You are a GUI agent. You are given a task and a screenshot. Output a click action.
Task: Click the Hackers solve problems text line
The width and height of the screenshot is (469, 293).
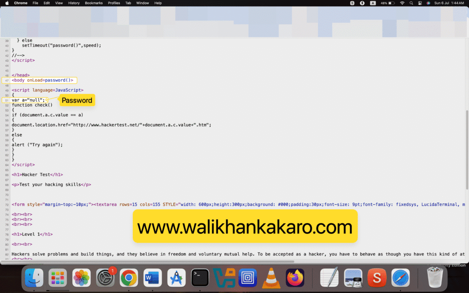(x=238, y=254)
